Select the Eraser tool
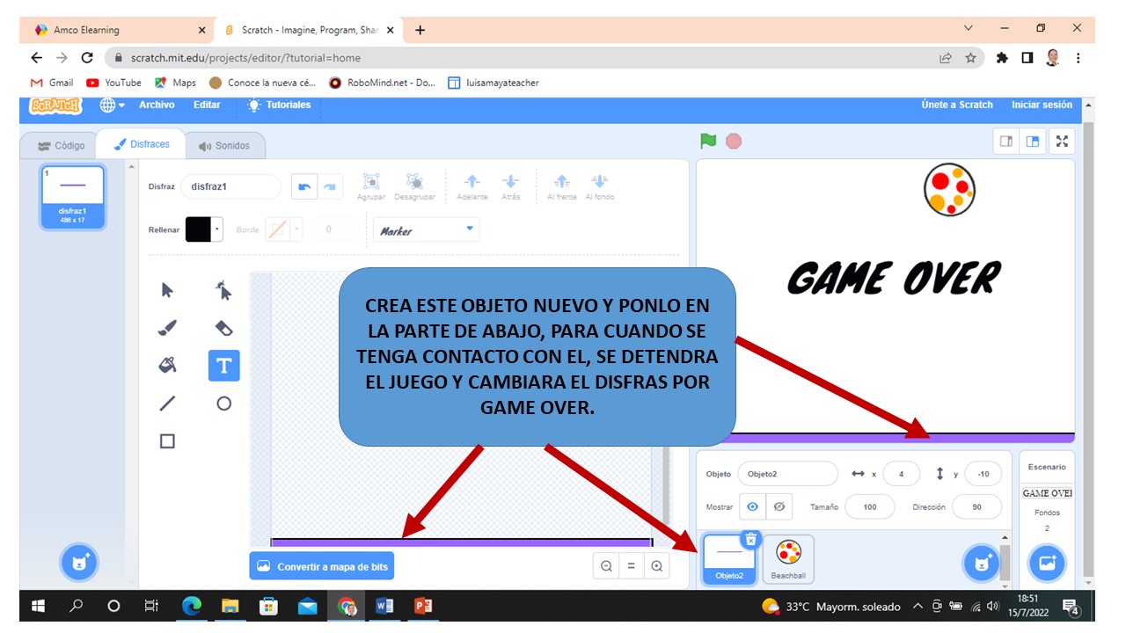Image resolution: width=1126 pixels, height=633 pixels. coord(223,328)
